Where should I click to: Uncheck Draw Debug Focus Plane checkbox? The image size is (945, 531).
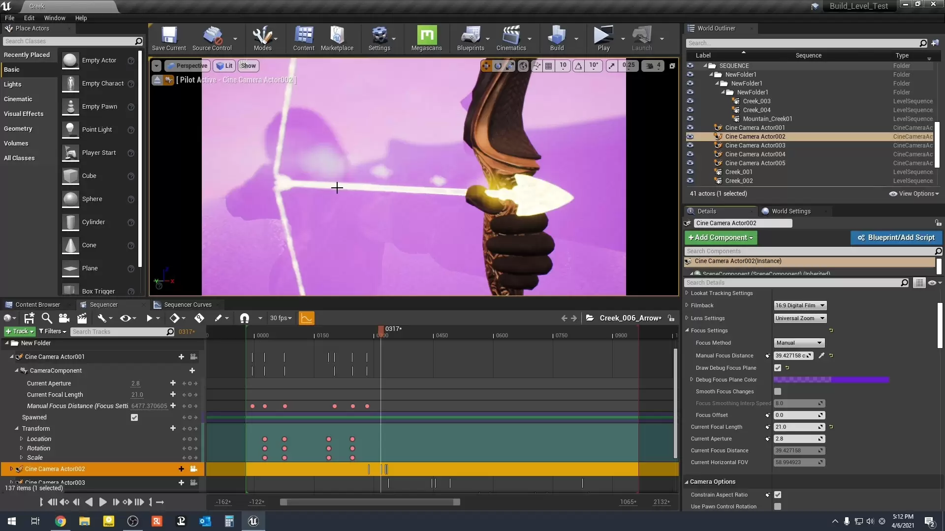(778, 368)
